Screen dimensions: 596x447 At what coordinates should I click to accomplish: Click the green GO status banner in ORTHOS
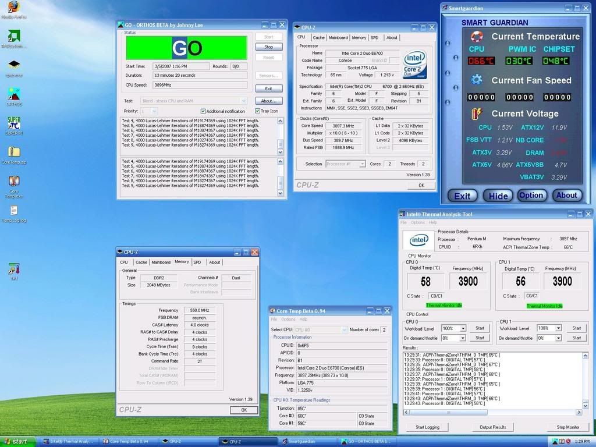coord(186,48)
